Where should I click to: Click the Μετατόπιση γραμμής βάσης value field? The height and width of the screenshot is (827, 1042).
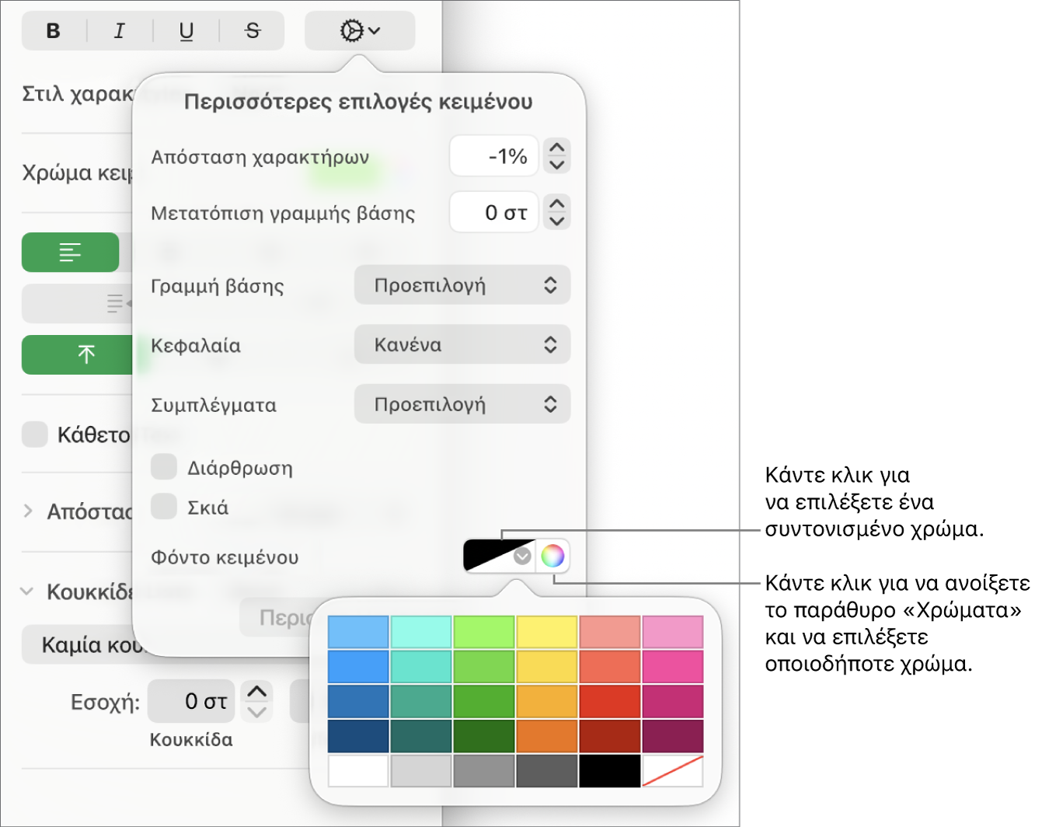pos(494,212)
